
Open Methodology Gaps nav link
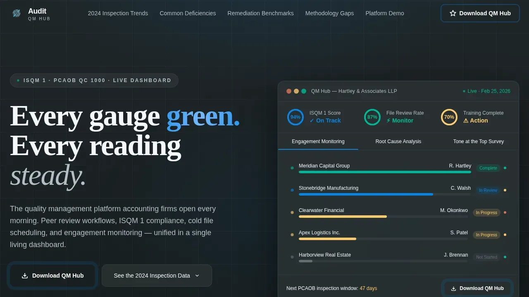pyautogui.click(x=329, y=13)
